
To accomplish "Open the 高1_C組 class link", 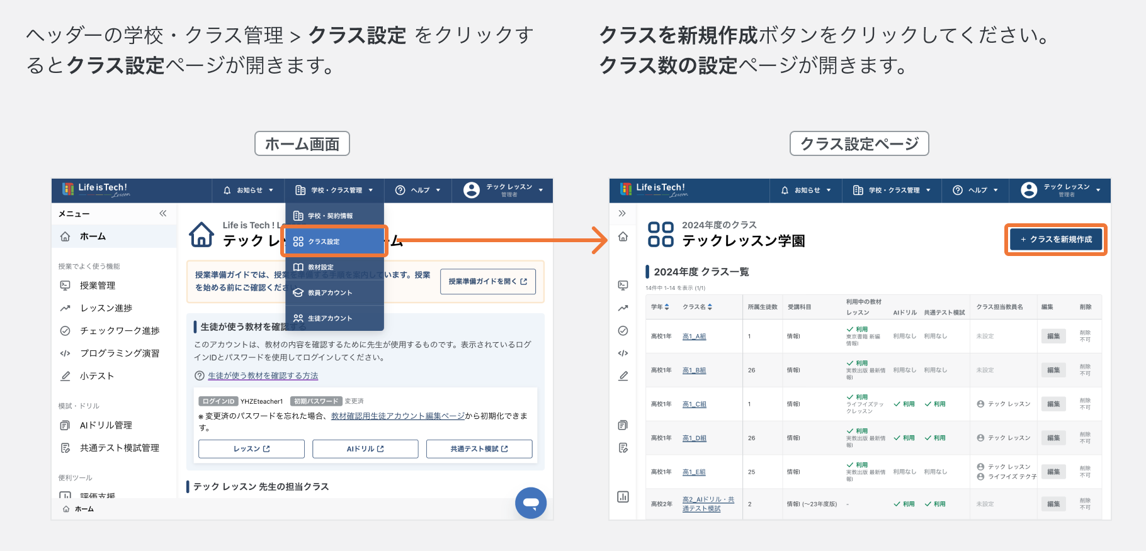I will 694,404.
